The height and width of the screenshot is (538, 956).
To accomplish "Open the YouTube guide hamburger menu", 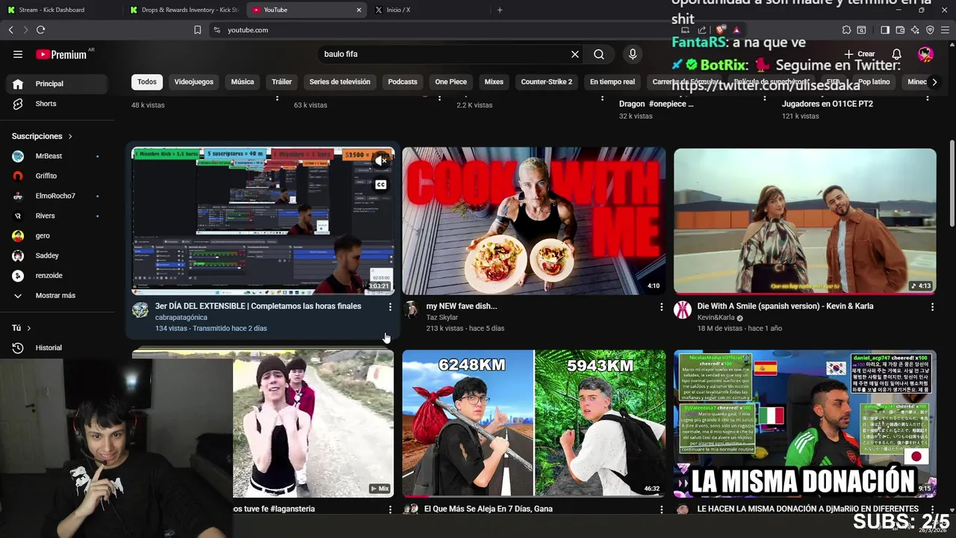I will pyautogui.click(x=18, y=54).
